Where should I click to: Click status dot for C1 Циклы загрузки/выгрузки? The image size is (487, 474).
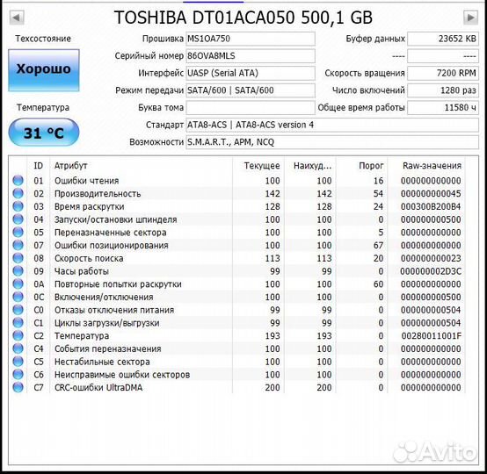click(18, 323)
